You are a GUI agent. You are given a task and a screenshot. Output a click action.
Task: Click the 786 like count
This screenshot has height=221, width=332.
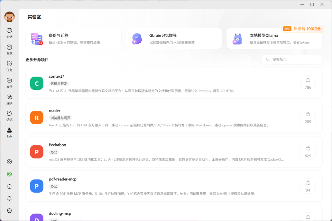pyautogui.click(x=308, y=87)
